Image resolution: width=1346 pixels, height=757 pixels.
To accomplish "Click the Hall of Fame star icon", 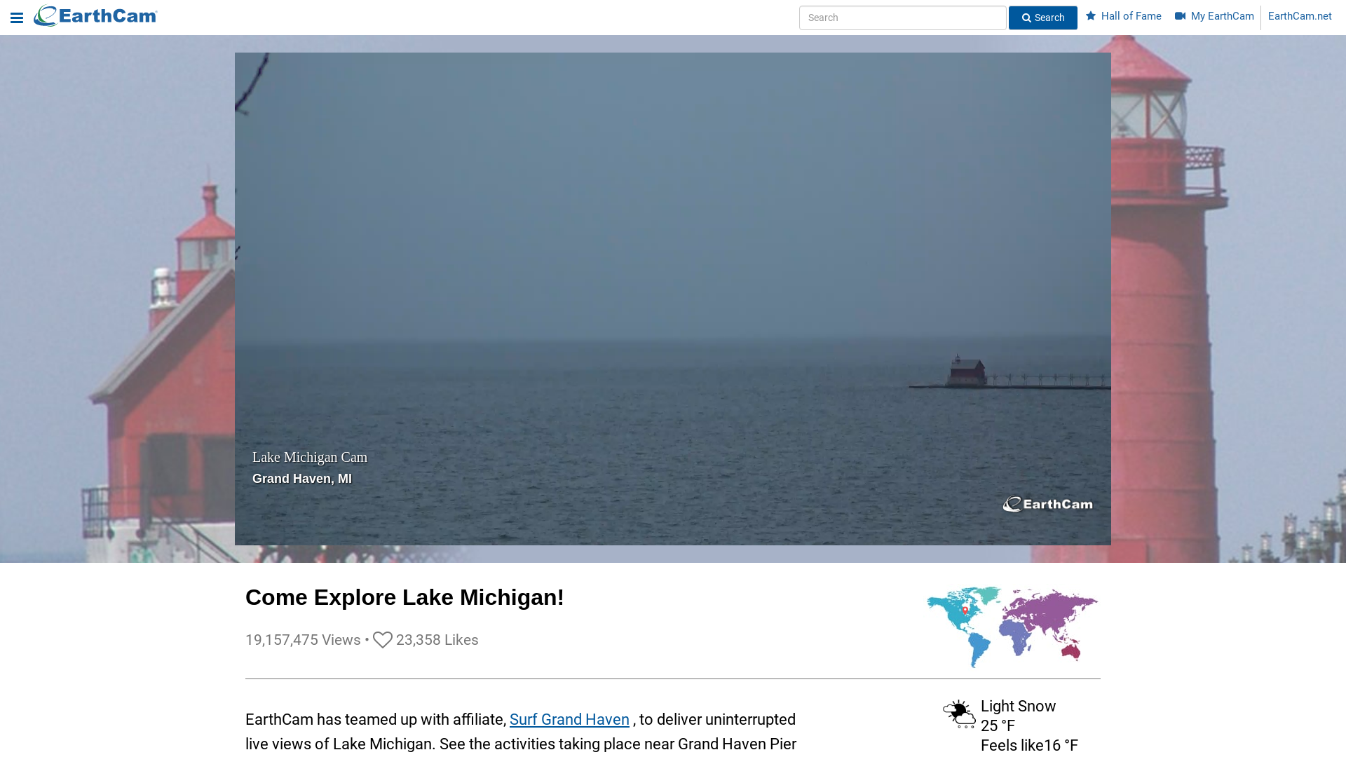I will pyautogui.click(x=1091, y=16).
